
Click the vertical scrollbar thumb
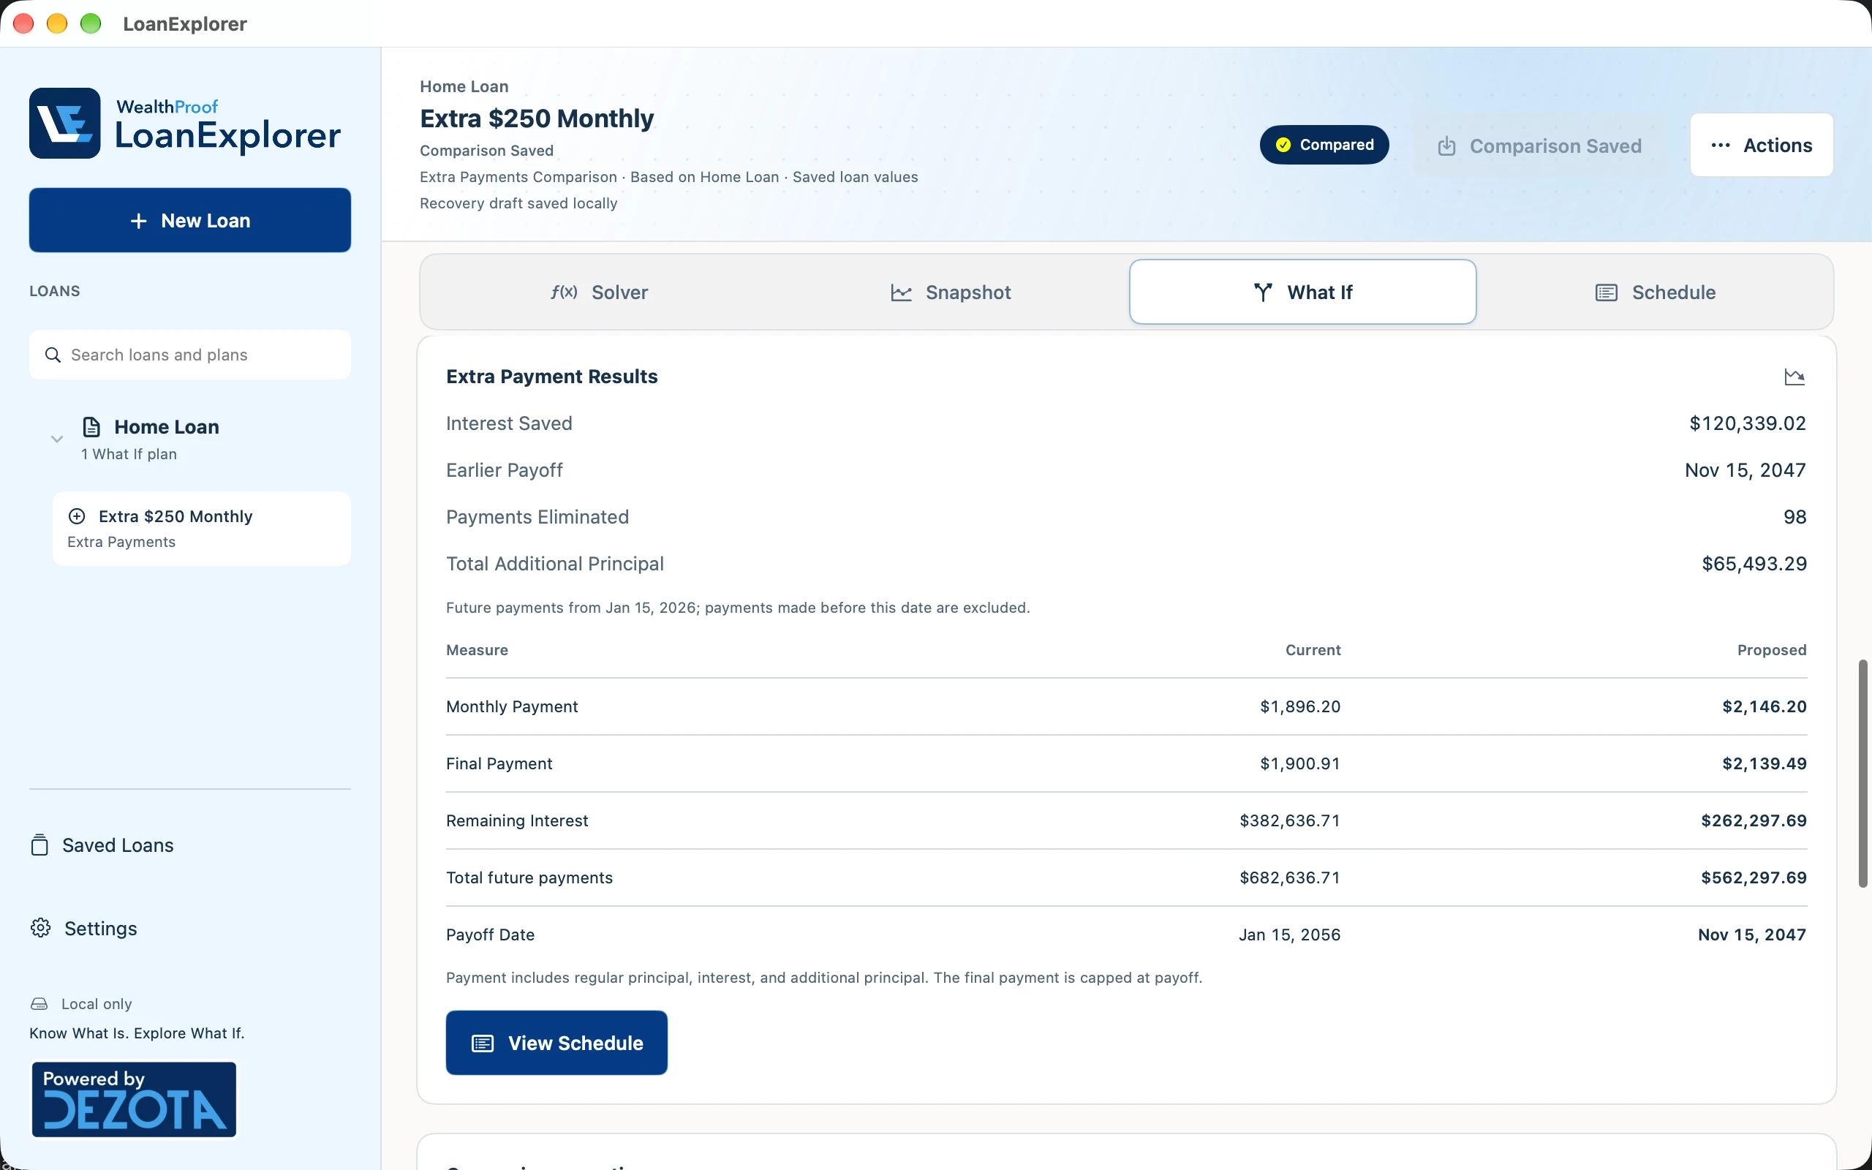(x=1862, y=774)
